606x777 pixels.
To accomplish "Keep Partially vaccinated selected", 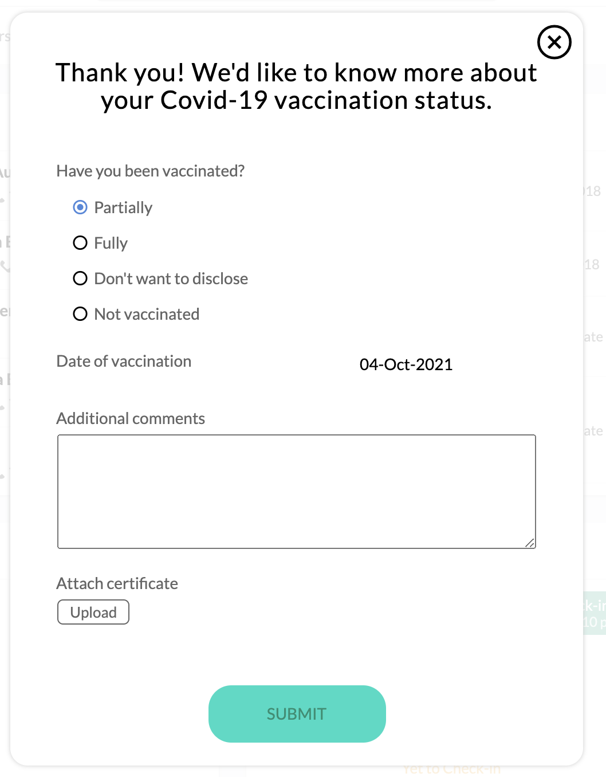I will tap(80, 207).
